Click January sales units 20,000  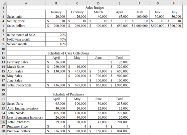pyautogui.click(x=56, y=17)
